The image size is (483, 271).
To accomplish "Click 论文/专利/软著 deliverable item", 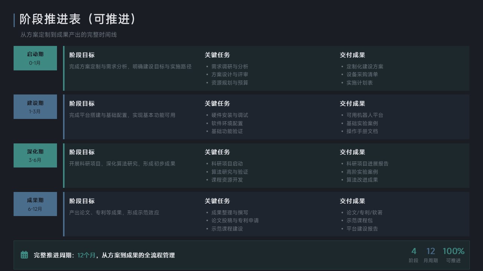I will 364,213.
